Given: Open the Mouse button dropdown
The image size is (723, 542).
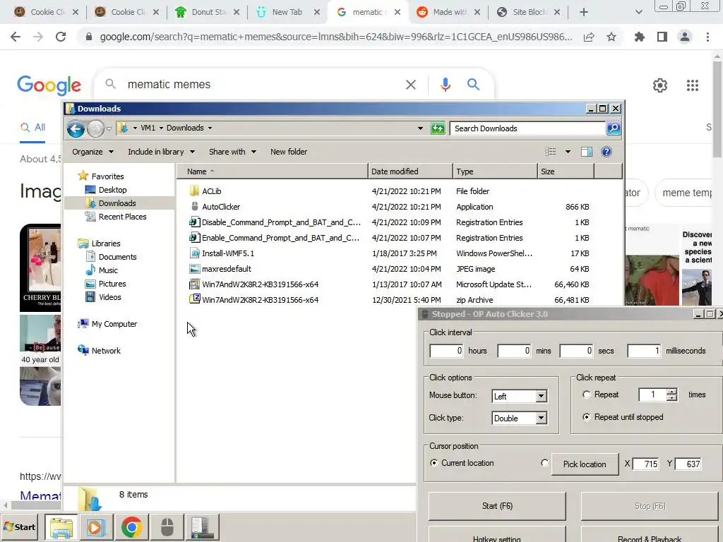Looking at the screenshot, I should click(541, 396).
